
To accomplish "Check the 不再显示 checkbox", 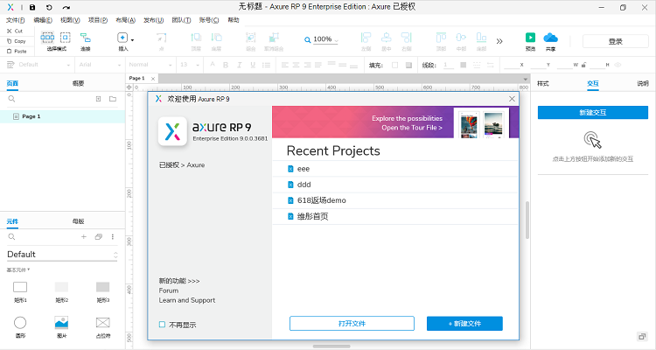I will (163, 325).
